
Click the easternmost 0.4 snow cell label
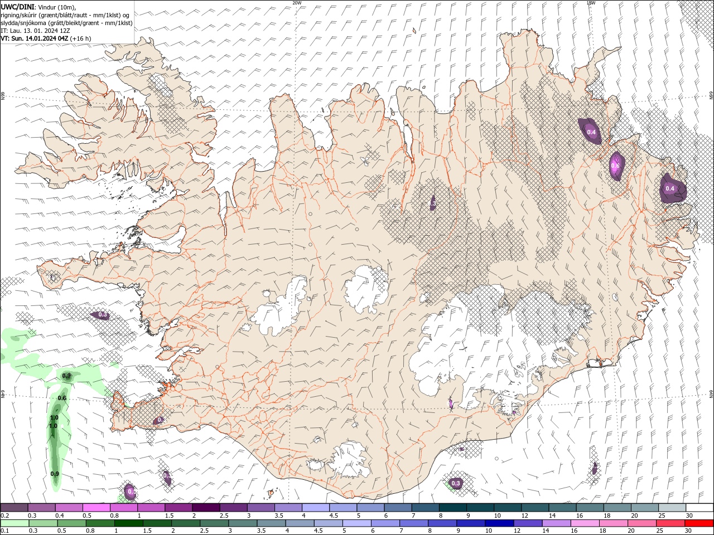tap(670, 188)
